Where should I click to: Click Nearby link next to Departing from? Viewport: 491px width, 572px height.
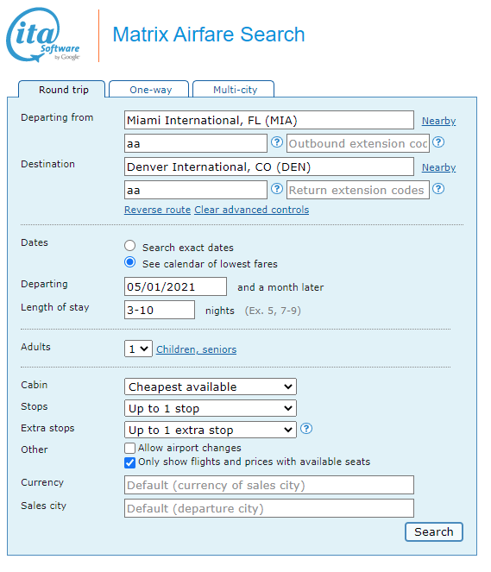(x=438, y=121)
